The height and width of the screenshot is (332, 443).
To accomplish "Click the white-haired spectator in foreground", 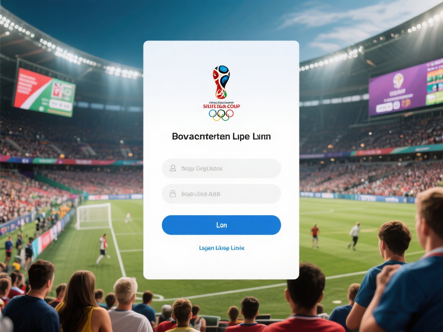I will coord(128,305).
